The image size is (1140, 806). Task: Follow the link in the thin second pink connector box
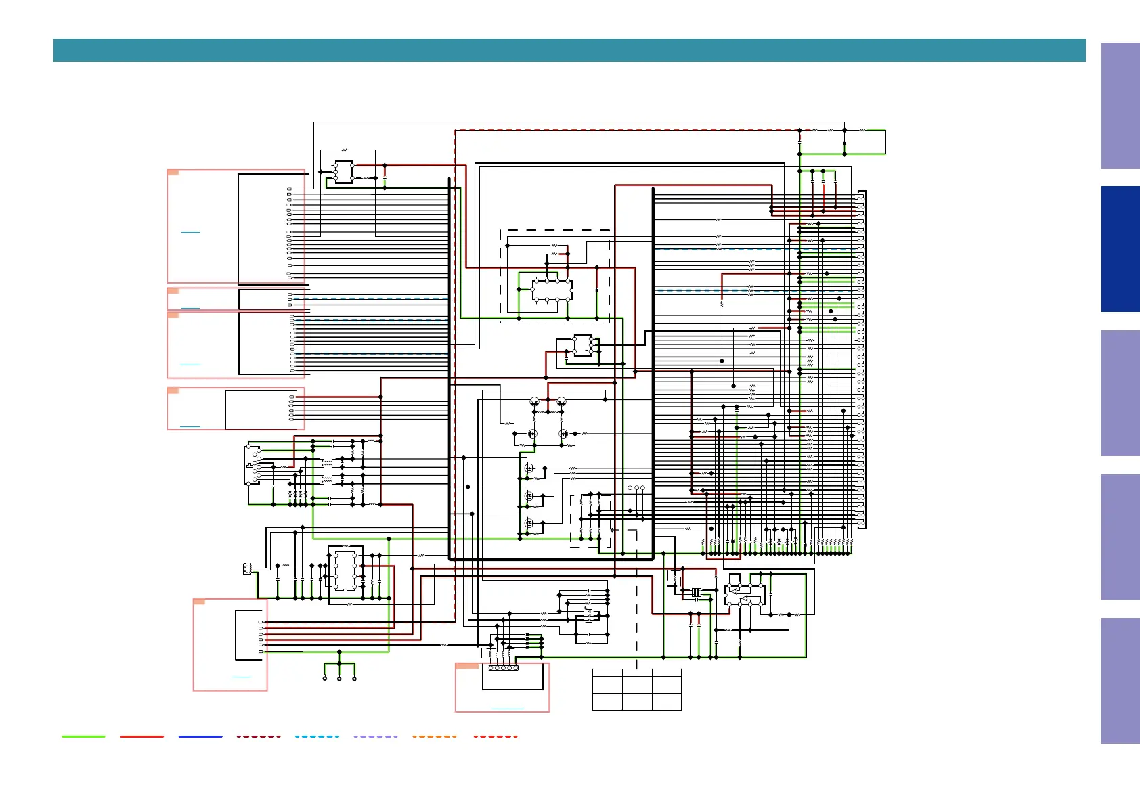[190, 308]
